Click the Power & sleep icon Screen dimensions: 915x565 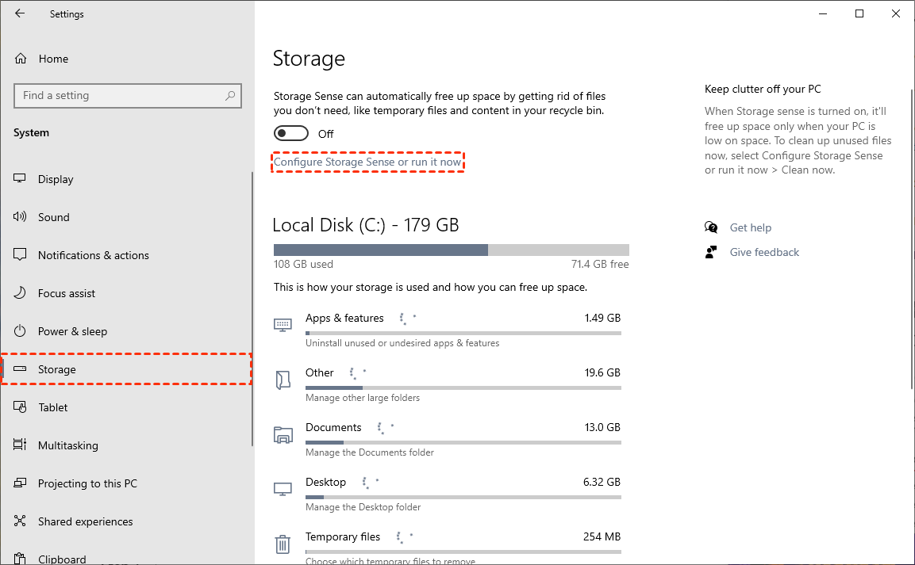point(21,331)
